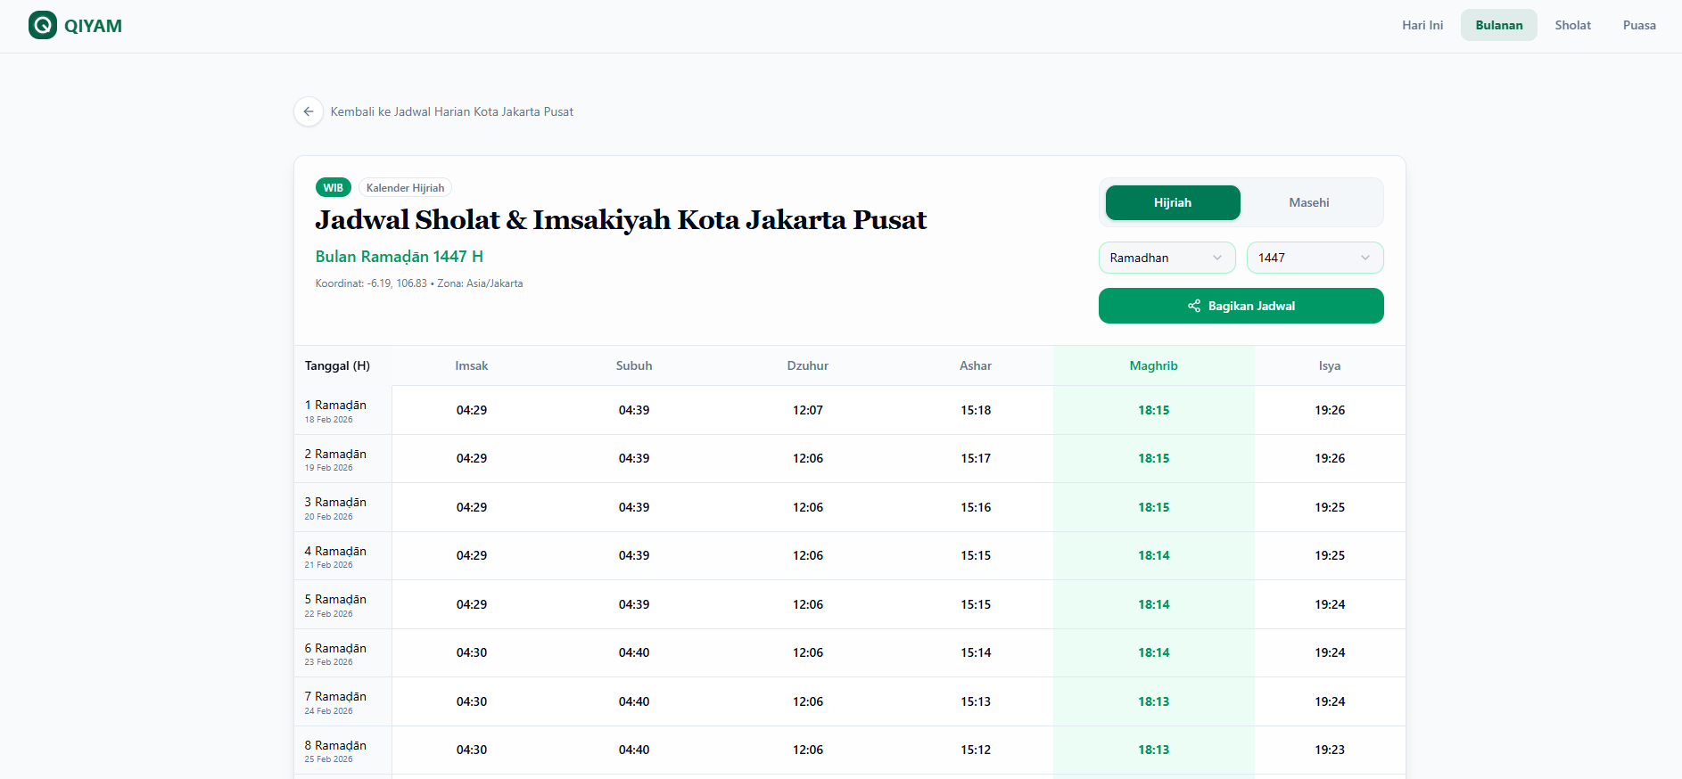Select the Bulanan navigation tab
Image resolution: width=1682 pixels, height=779 pixels.
(x=1498, y=25)
